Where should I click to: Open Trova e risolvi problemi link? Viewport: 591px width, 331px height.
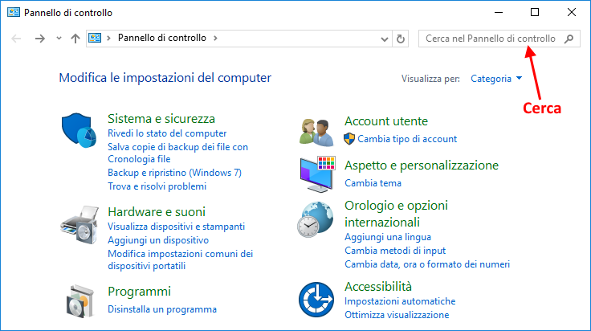157,186
